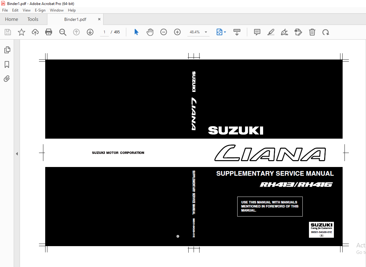This screenshot has height=267, width=366.
Task: Delete page with trash icon
Action: [312, 32]
